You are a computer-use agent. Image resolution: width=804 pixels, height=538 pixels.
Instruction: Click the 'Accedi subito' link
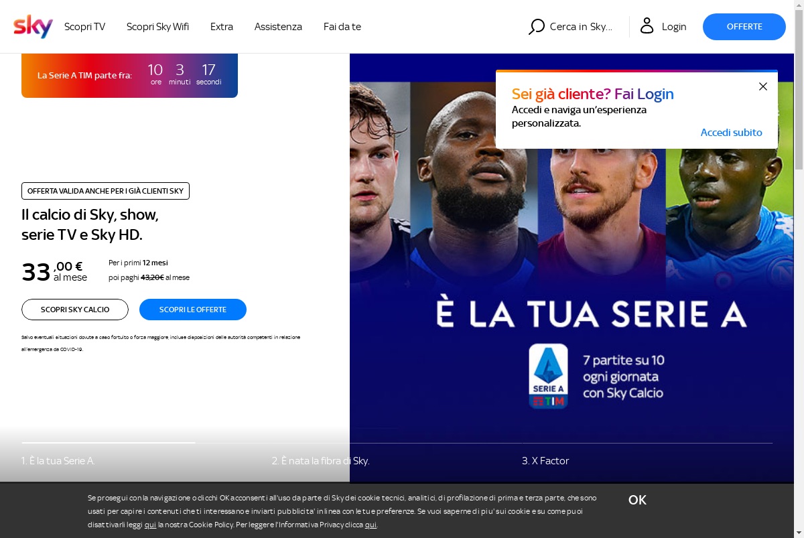[731, 133]
